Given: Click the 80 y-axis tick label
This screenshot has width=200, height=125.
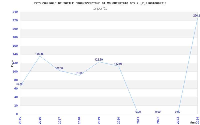Looking at the screenshot, I should click(16, 80).
